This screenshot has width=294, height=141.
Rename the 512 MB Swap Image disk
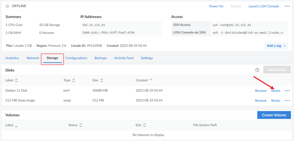(x=260, y=101)
